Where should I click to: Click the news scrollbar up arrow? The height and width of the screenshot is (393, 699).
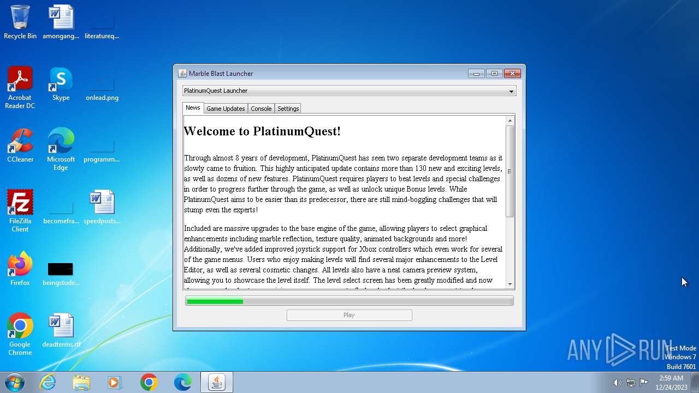click(x=510, y=121)
